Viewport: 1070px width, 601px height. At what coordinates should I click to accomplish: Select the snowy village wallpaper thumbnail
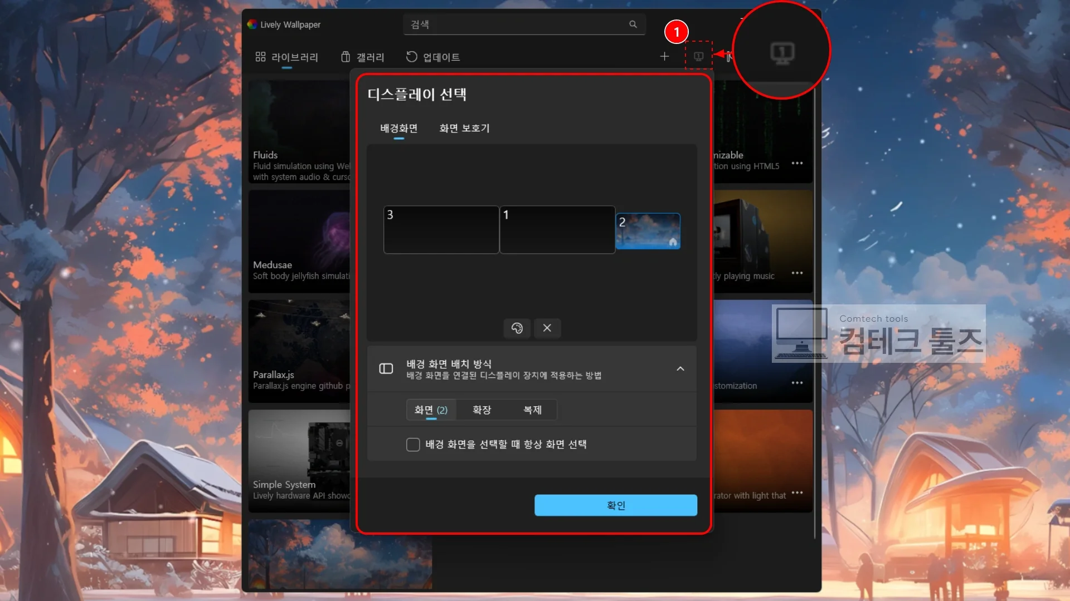click(340, 554)
